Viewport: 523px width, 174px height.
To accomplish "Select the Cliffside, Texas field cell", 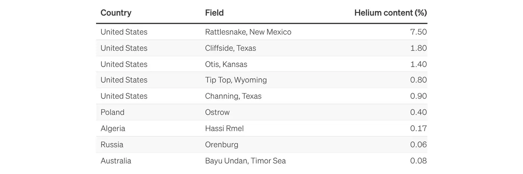I will pos(230,48).
